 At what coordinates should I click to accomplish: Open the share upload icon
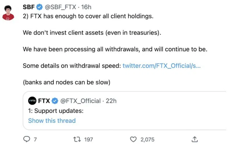click(x=195, y=139)
